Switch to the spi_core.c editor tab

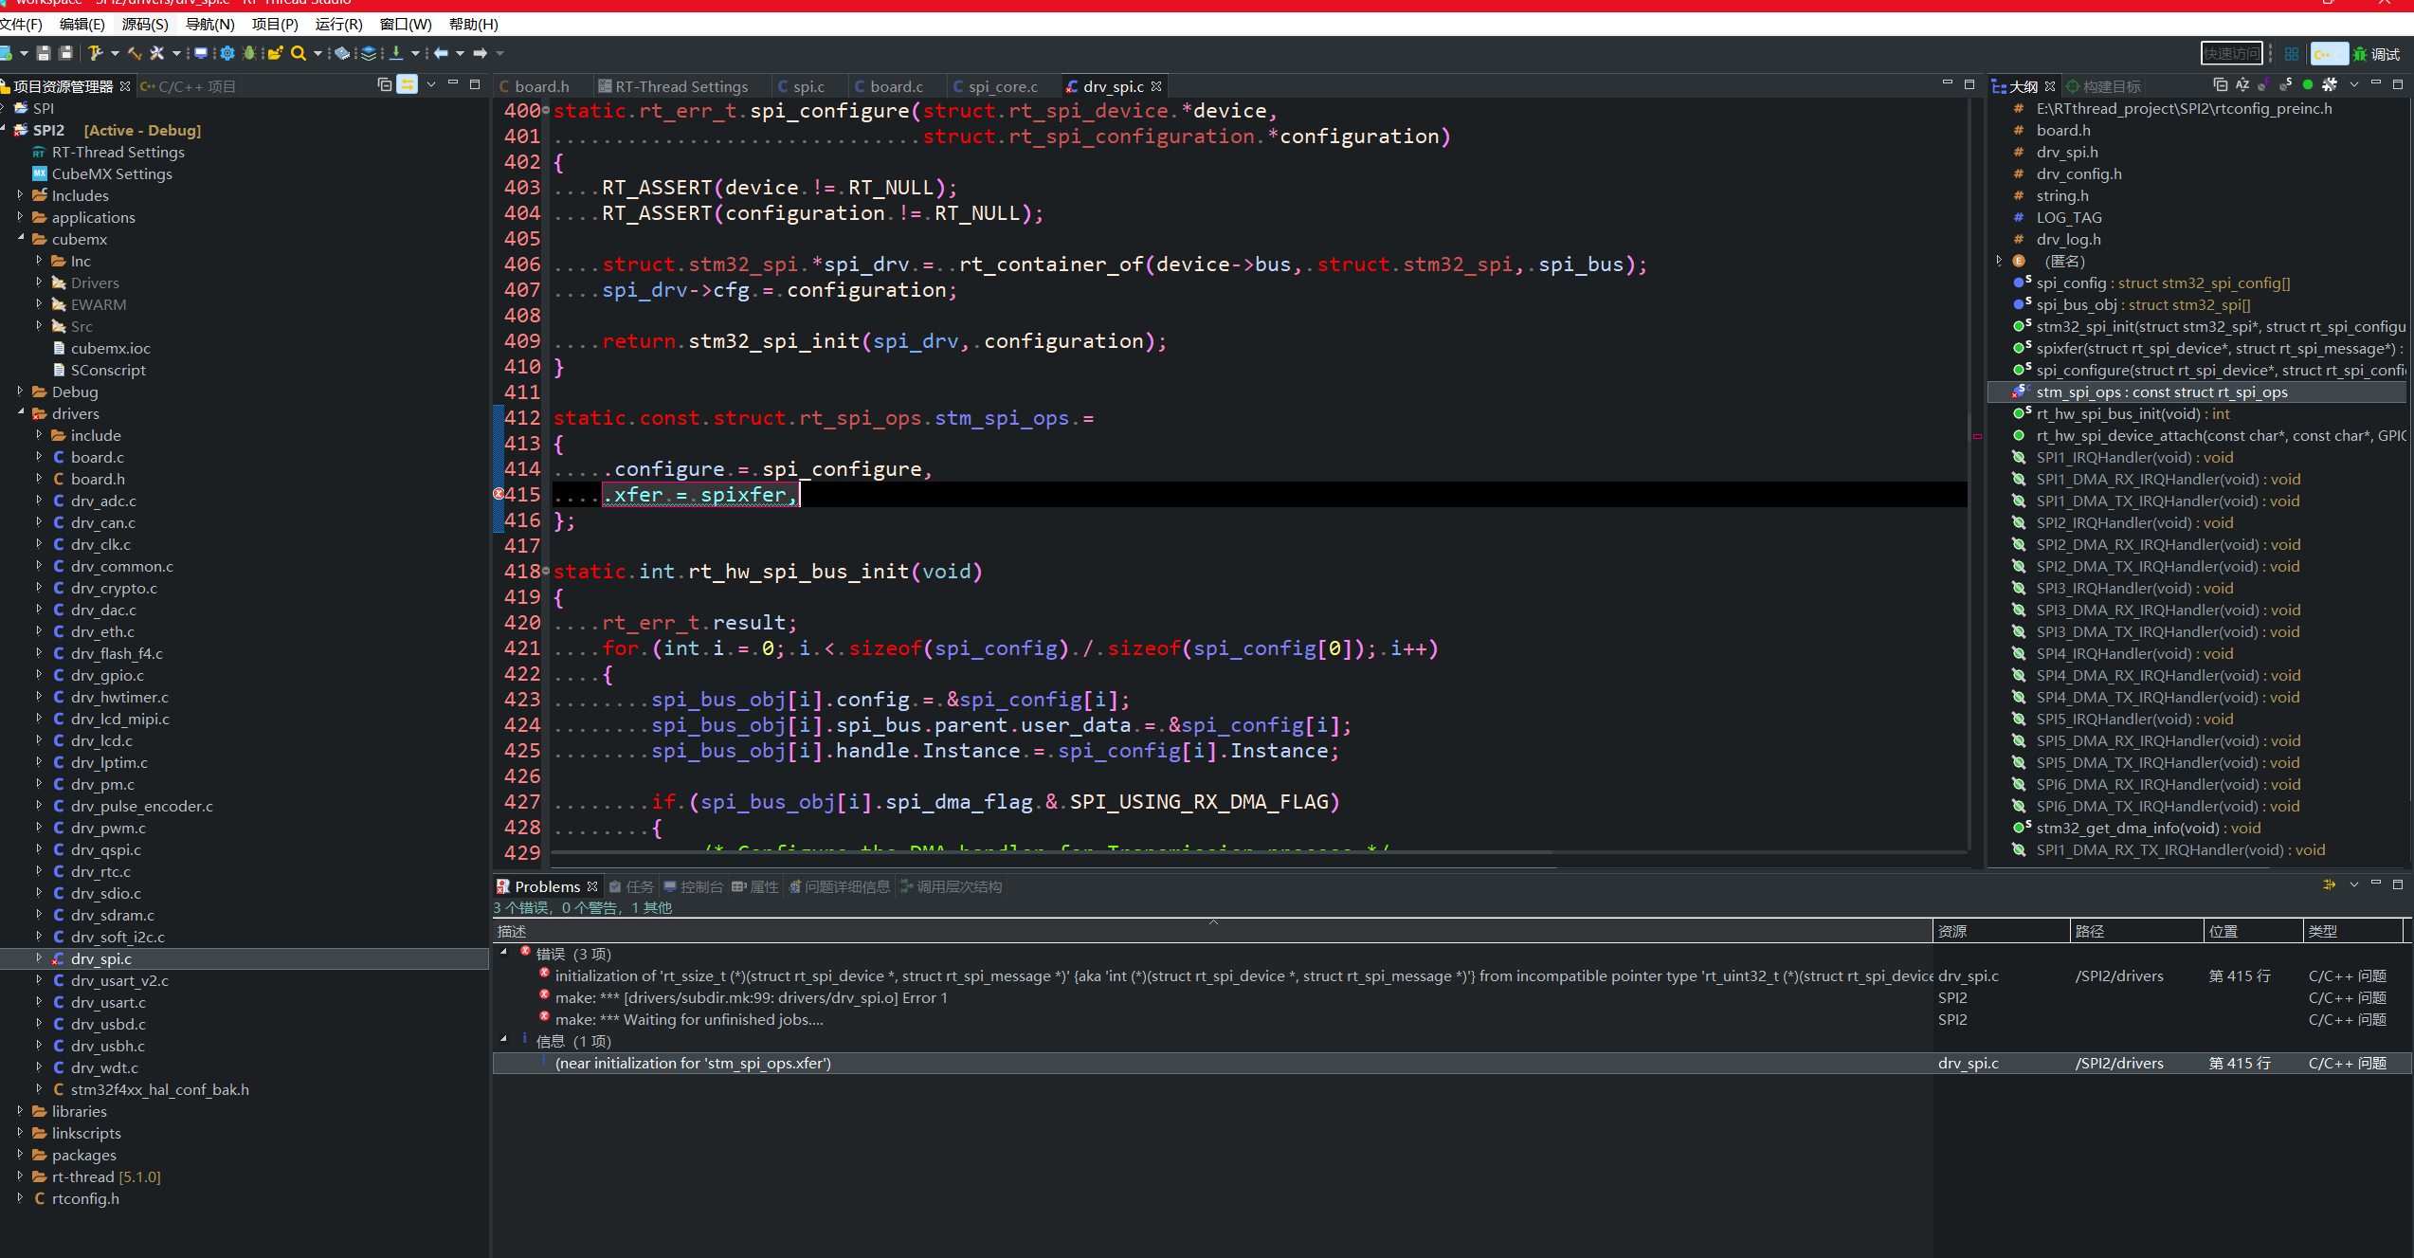click(1002, 86)
